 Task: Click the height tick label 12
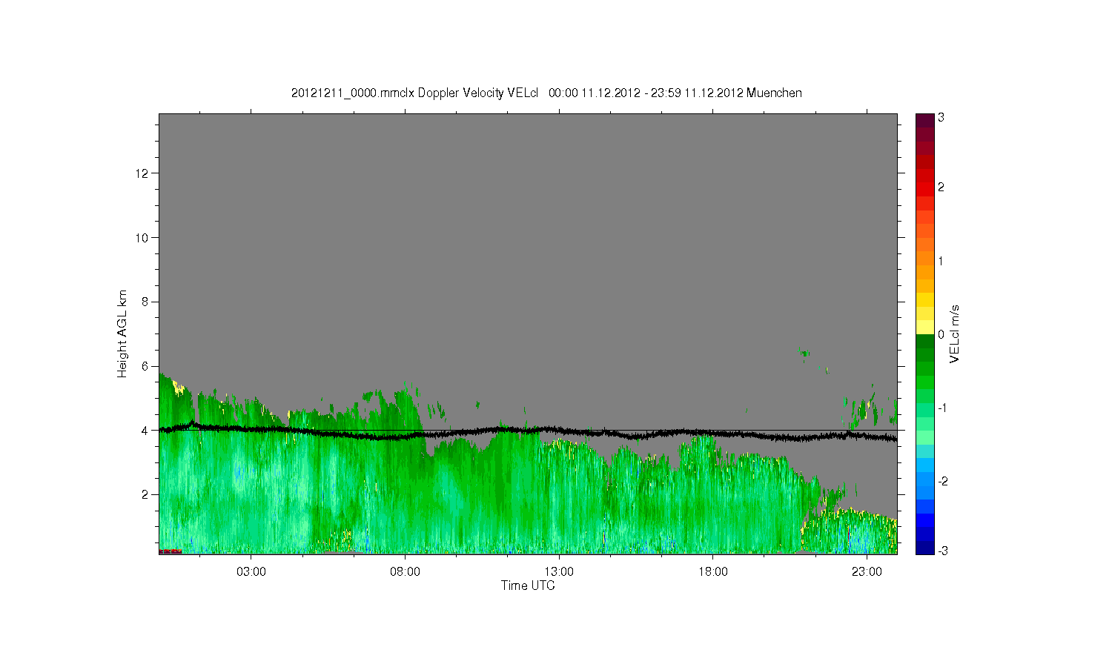[143, 173]
